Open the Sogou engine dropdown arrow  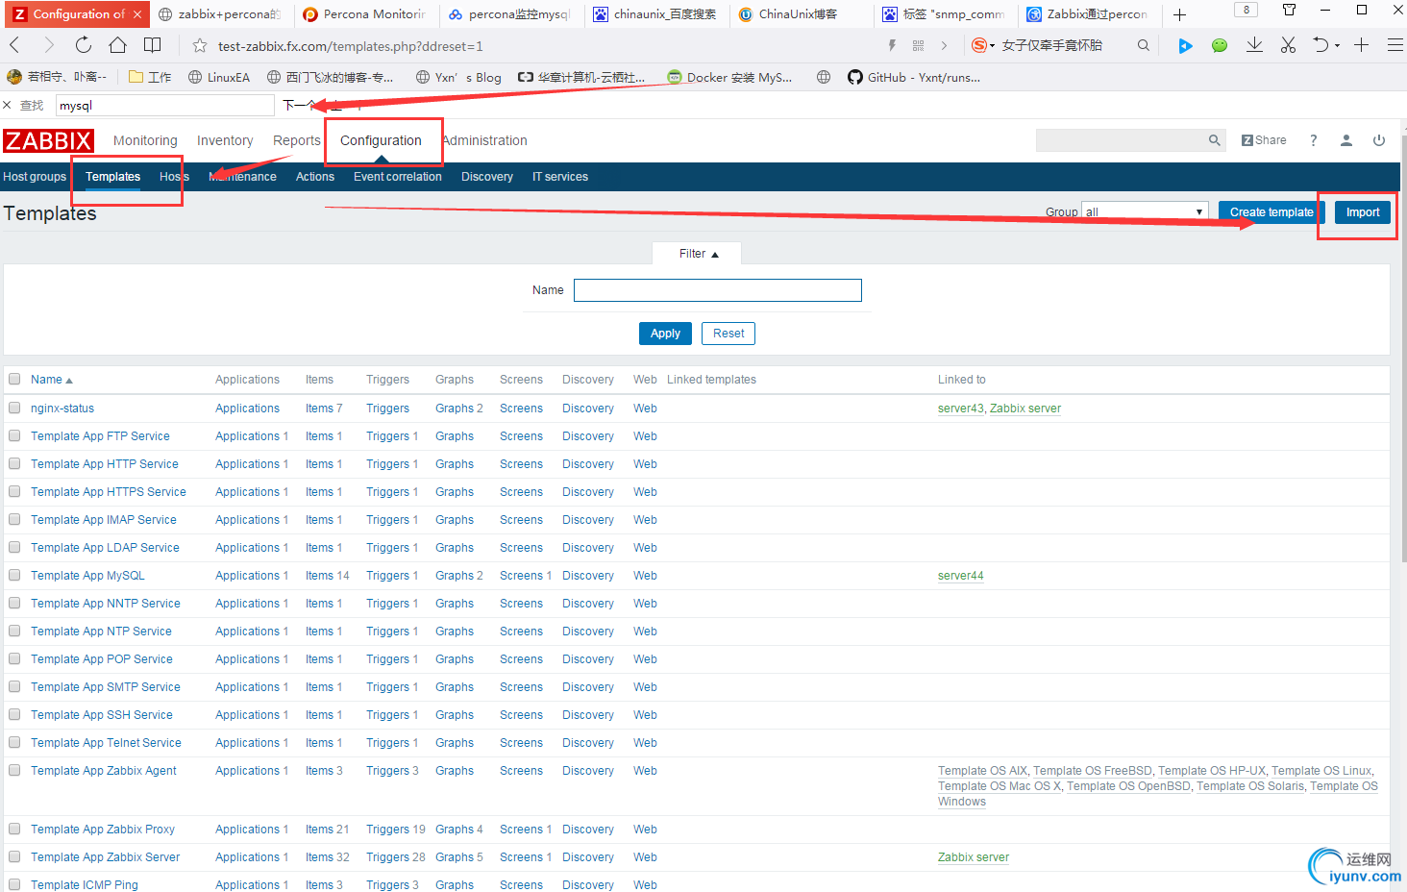click(992, 46)
